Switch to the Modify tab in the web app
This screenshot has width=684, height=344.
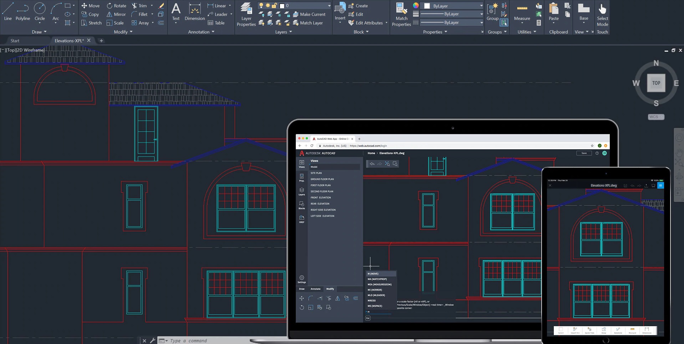[x=330, y=289]
